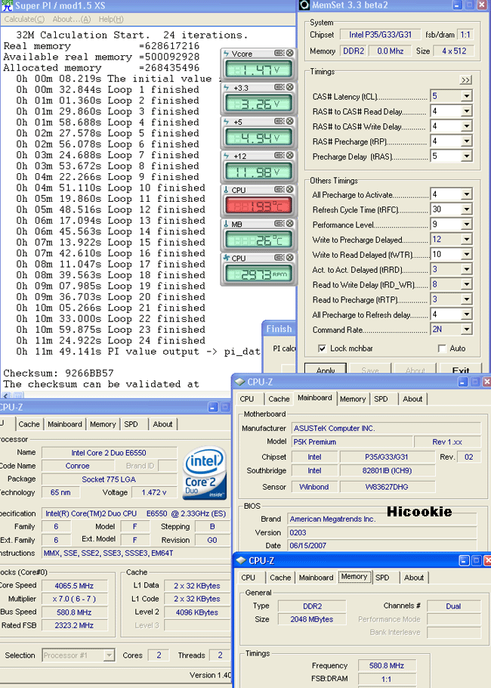Expand the Command Rate dropdown
The height and width of the screenshot is (688, 491).
466,330
